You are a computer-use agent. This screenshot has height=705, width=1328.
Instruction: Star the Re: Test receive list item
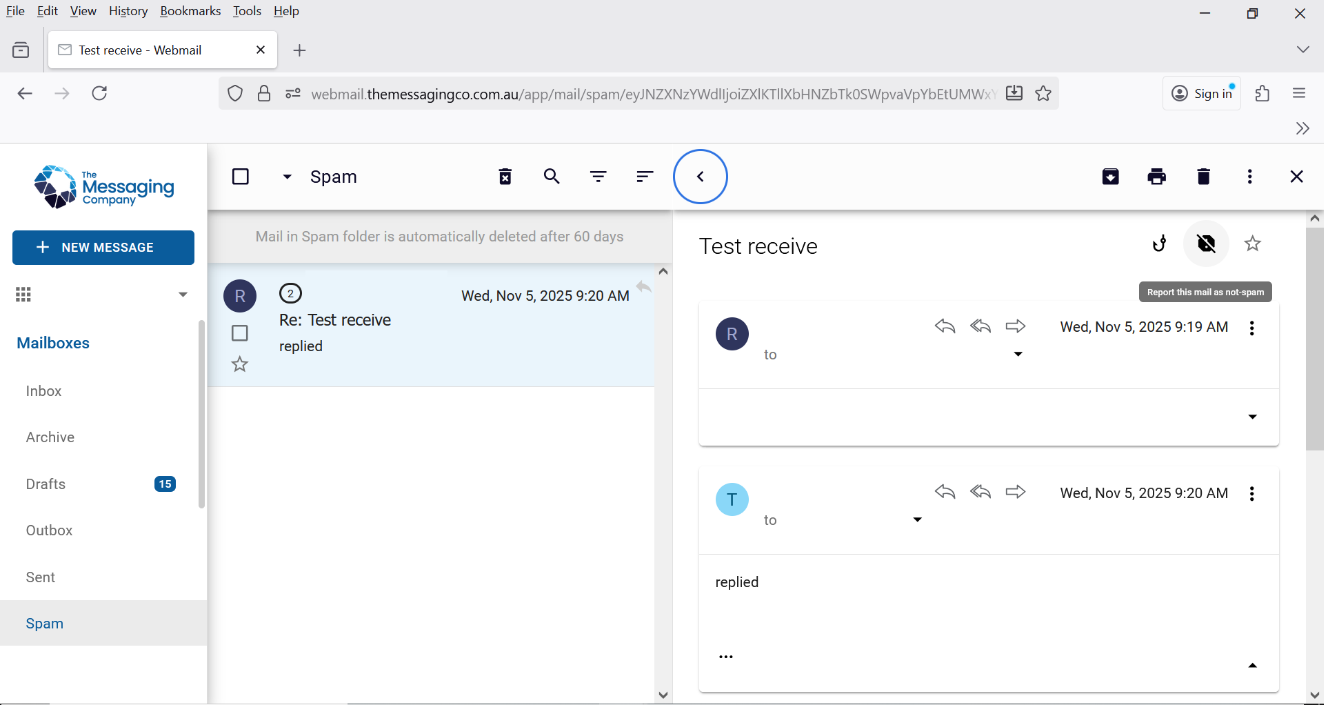coord(240,364)
